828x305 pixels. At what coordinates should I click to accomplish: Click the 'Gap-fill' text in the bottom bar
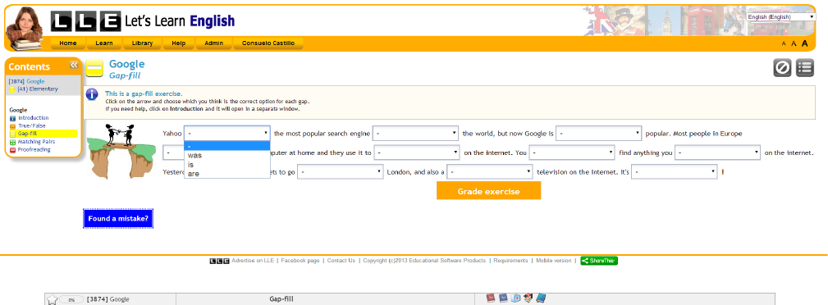(x=281, y=299)
